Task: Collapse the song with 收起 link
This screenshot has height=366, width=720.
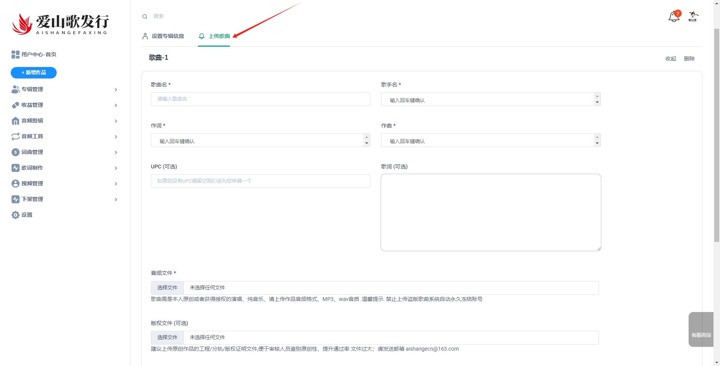Action: point(670,59)
